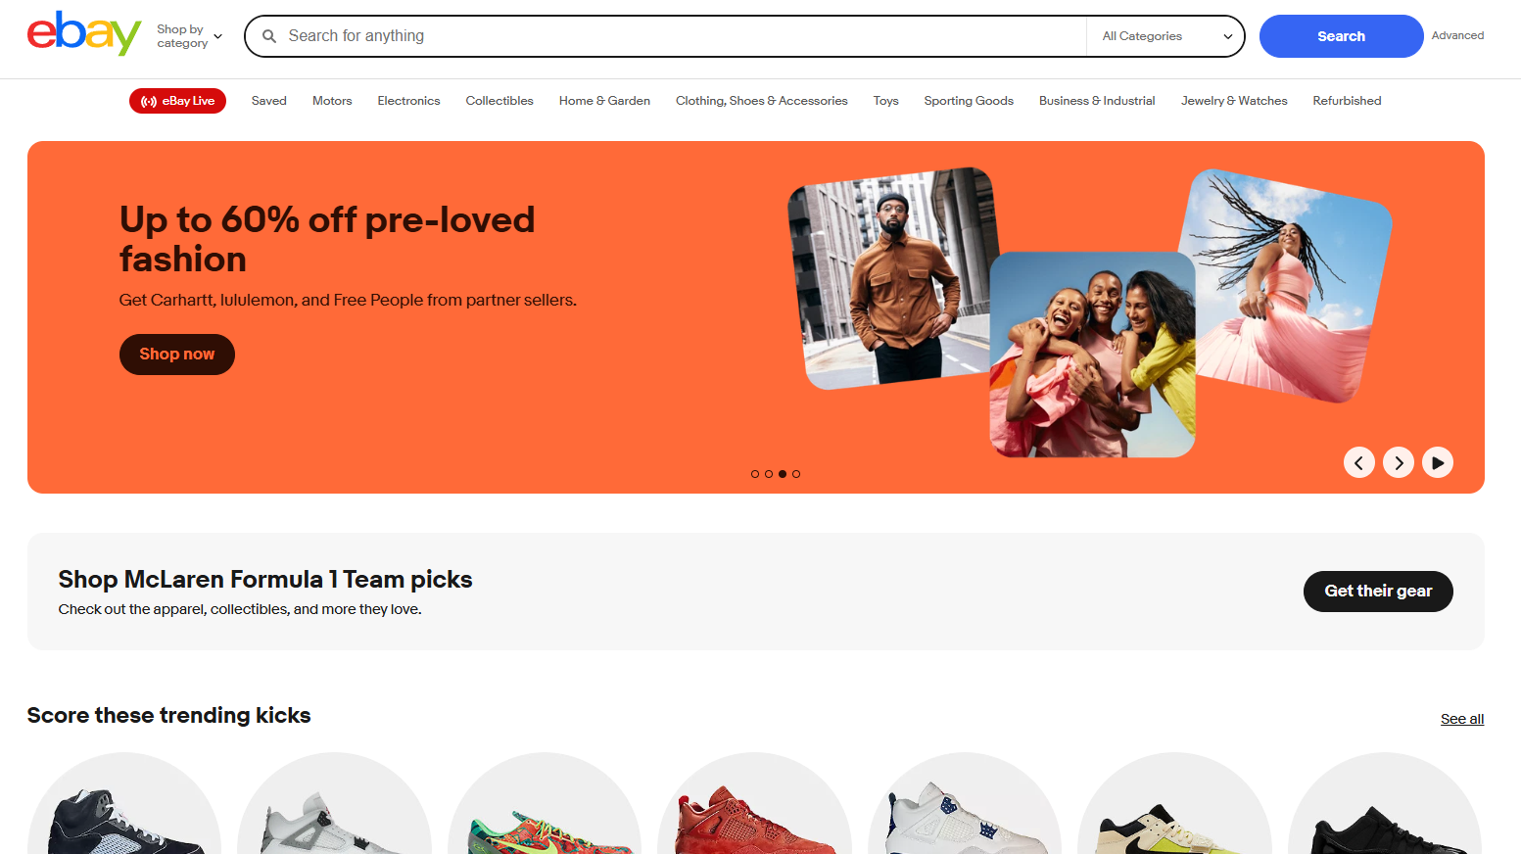Screen dimensions: 1521x854
Task: Advance to next banner slide arrow
Action: coord(1398,462)
